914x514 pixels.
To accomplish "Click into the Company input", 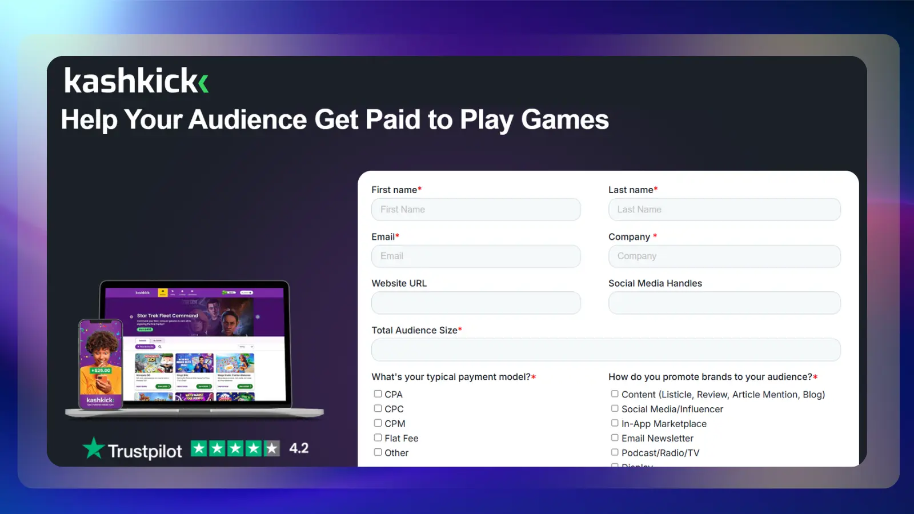I will click(x=724, y=256).
